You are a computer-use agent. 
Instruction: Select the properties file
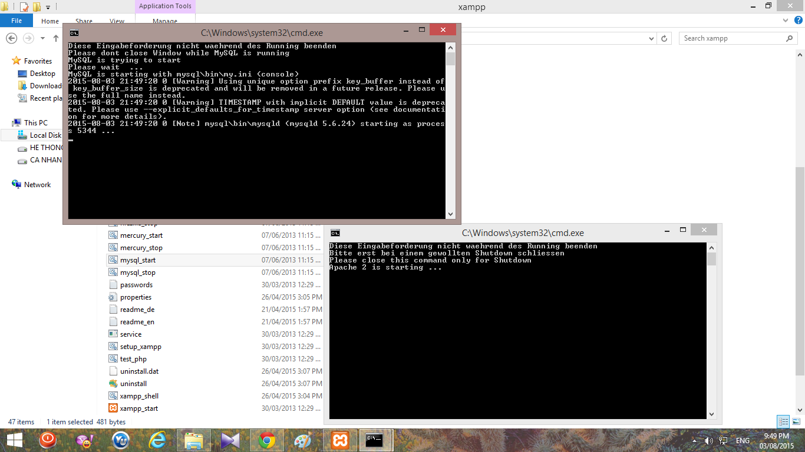(x=136, y=297)
